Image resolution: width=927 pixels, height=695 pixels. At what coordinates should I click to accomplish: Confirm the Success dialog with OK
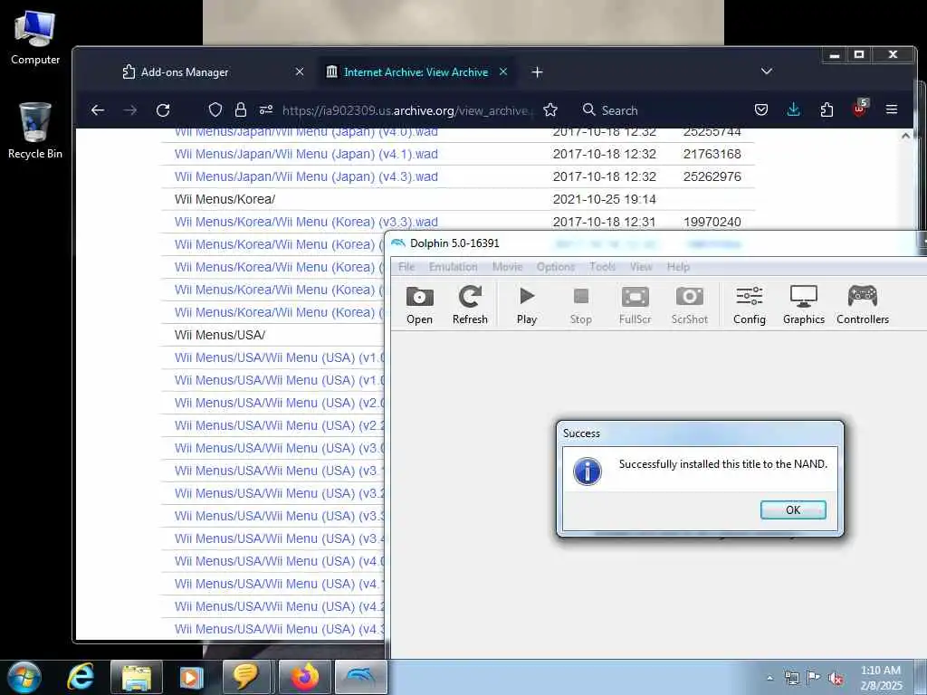pyautogui.click(x=793, y=510)
